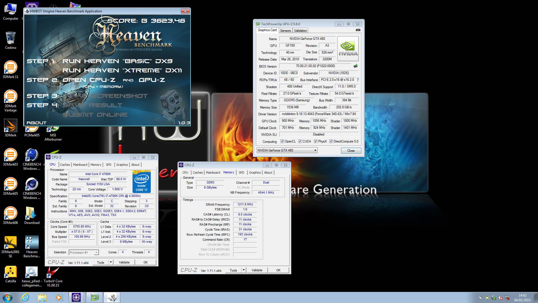Click the BIOS save chip icon in GPU-Z
The height and width of the screenshot is (303, 538).
click(x=356, y=66)
